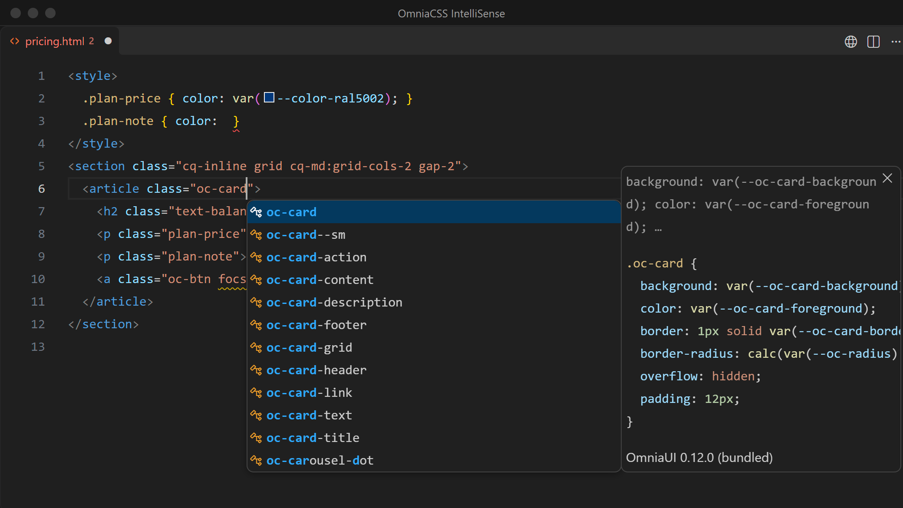This screenshot has width=903, height=508.
Task: Click 'overflow: hidden;' in the details panel
Action: coord(701,376)
